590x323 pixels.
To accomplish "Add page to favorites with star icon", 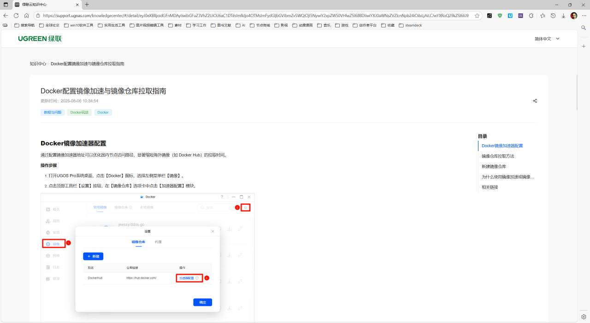I will coord(477,15).
